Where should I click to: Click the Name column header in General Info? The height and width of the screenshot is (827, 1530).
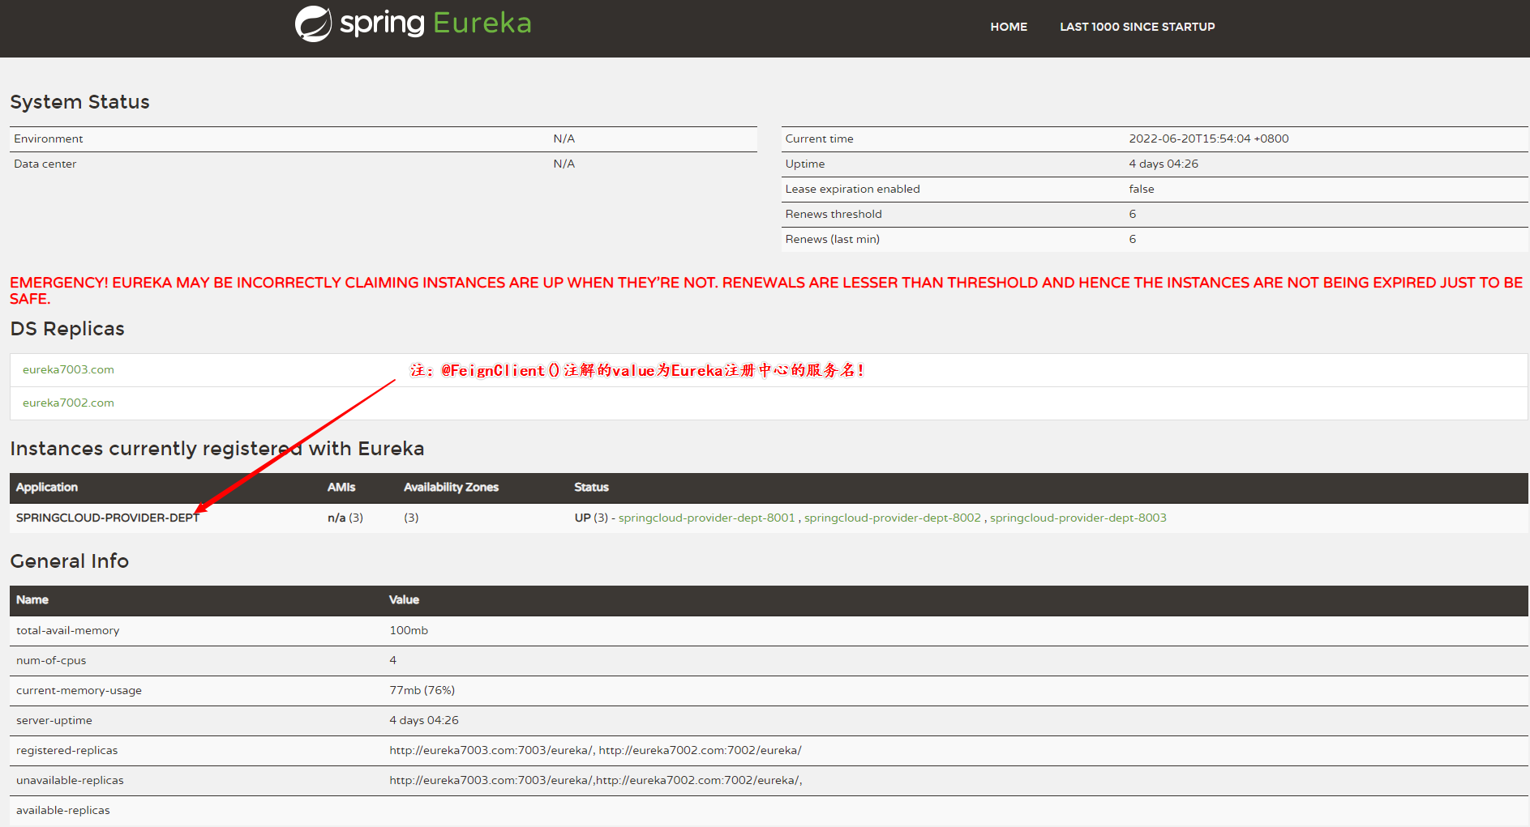[32, 599]
